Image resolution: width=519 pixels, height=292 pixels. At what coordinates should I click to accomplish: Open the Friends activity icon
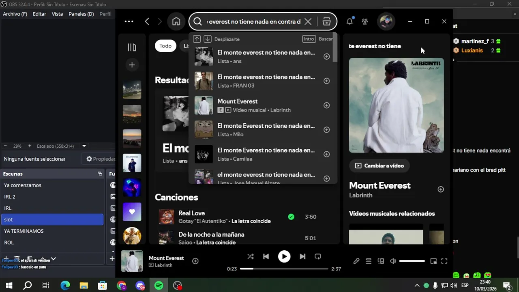tap(365, 21)
